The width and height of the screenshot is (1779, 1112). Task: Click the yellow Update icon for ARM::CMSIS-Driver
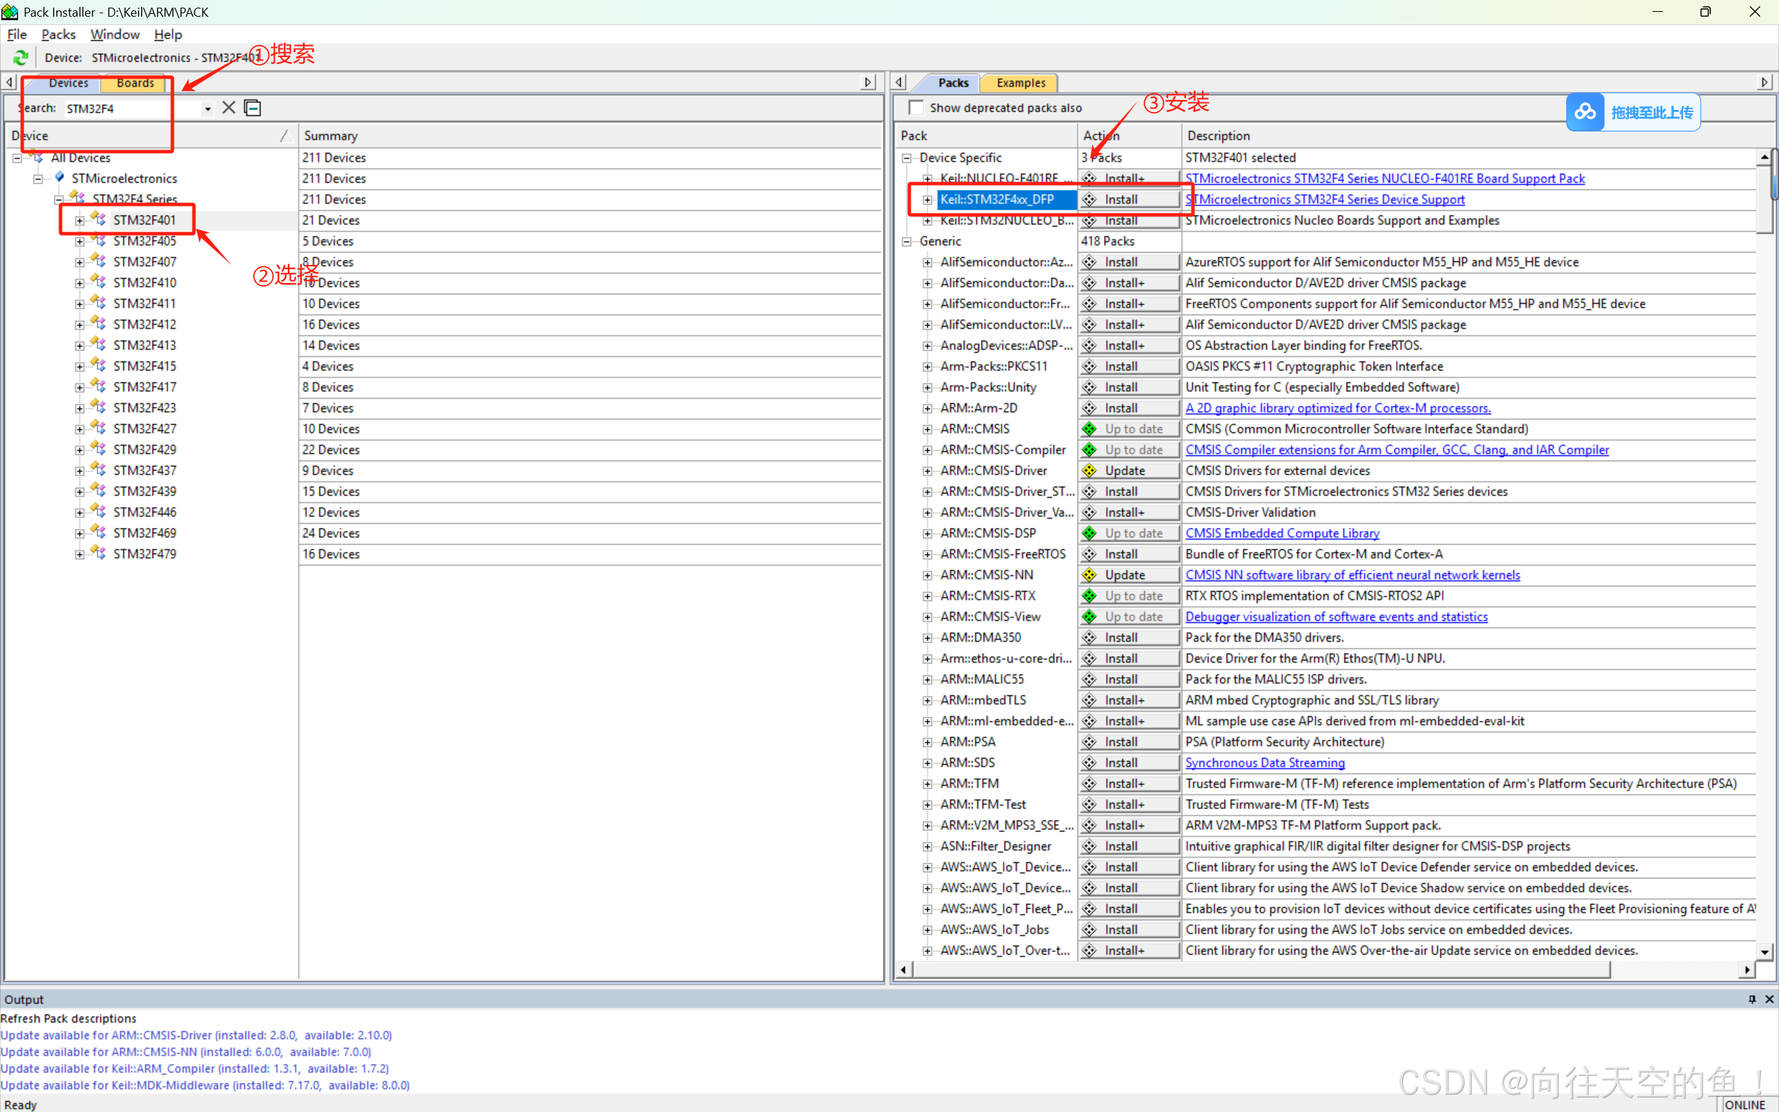pyautogui.click(x=1089, y=471)
